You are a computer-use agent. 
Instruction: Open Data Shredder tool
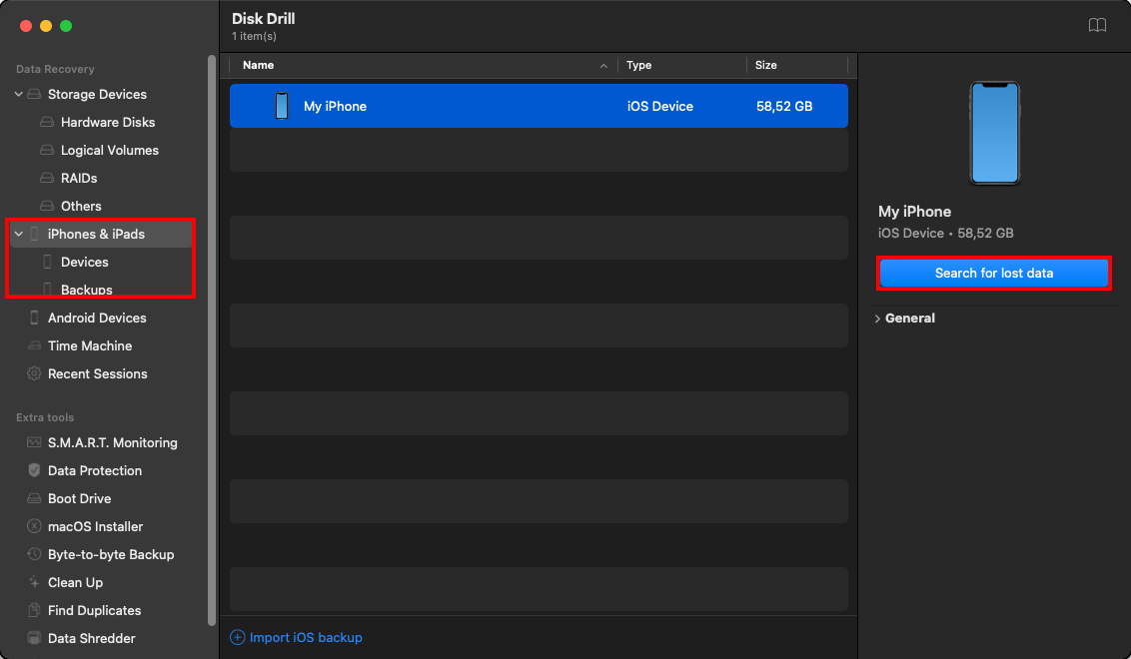coord(92,638)
